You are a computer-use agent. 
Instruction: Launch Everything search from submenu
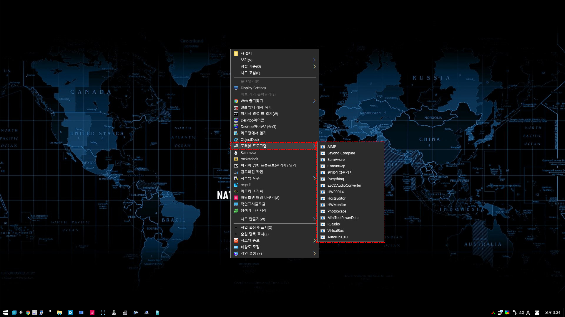coord(351,179)
